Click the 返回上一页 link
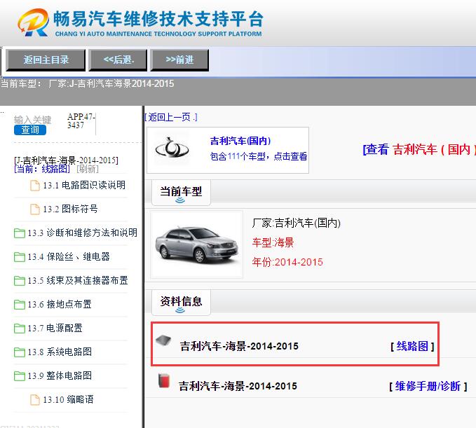The width and height of the screenshot is (476, 428). pyautogui.click(x=170, y=117)
